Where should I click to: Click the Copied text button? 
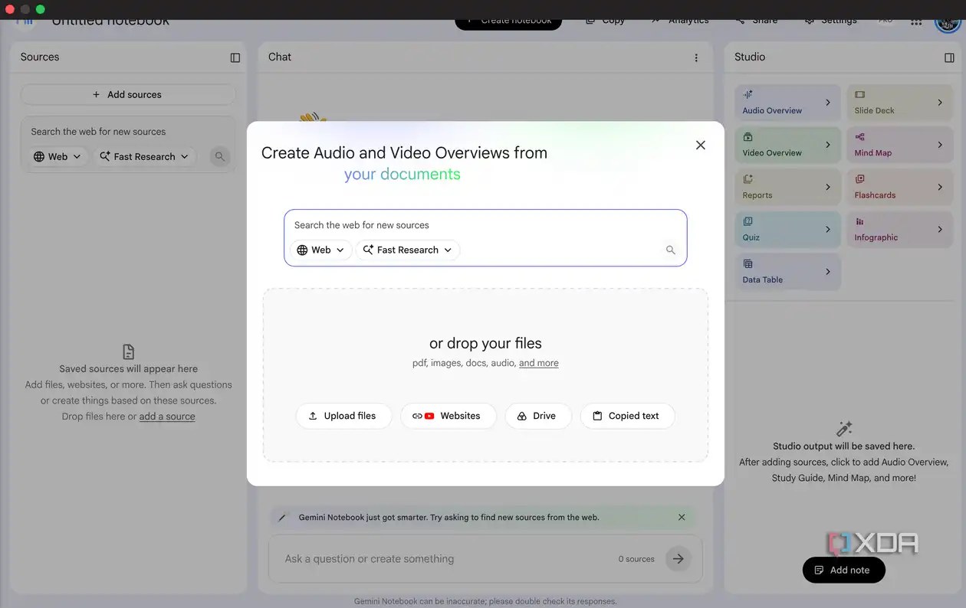click(x=627, y=416)
